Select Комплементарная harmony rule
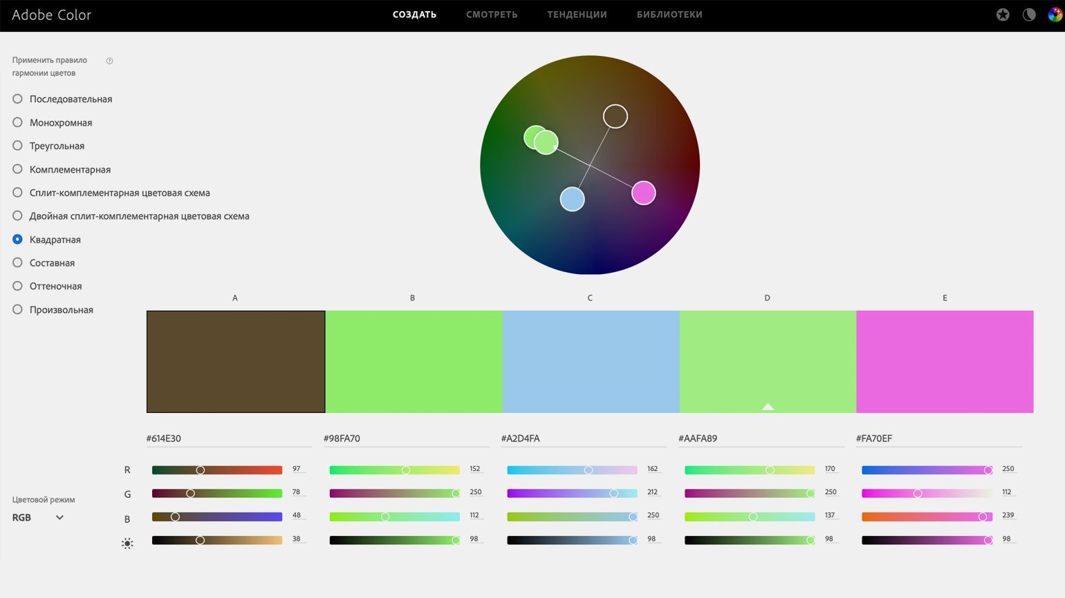 click(x=62, y=169)
